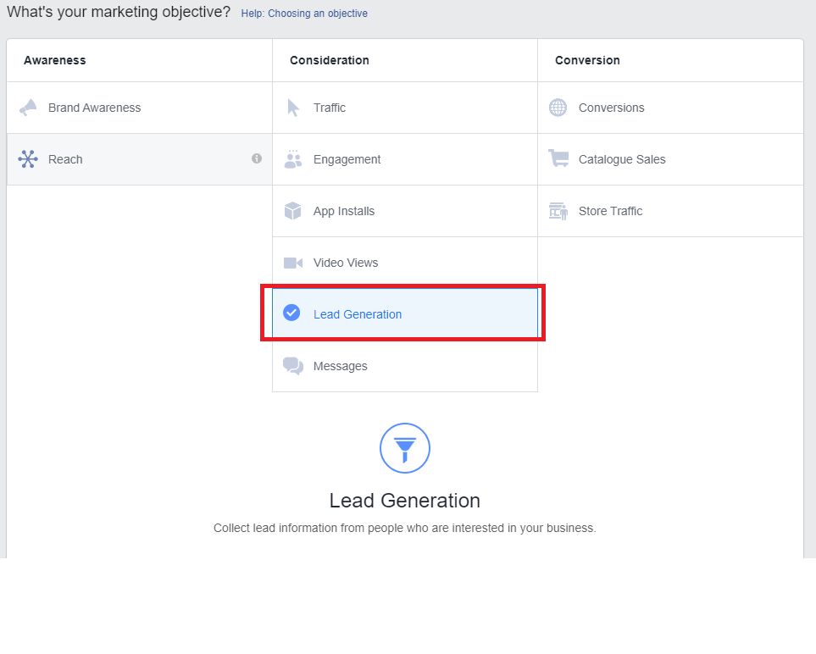Click the large Lead Generation funnel icon
The width and height of the screenshot is (816, 654).
pos(404,448)
